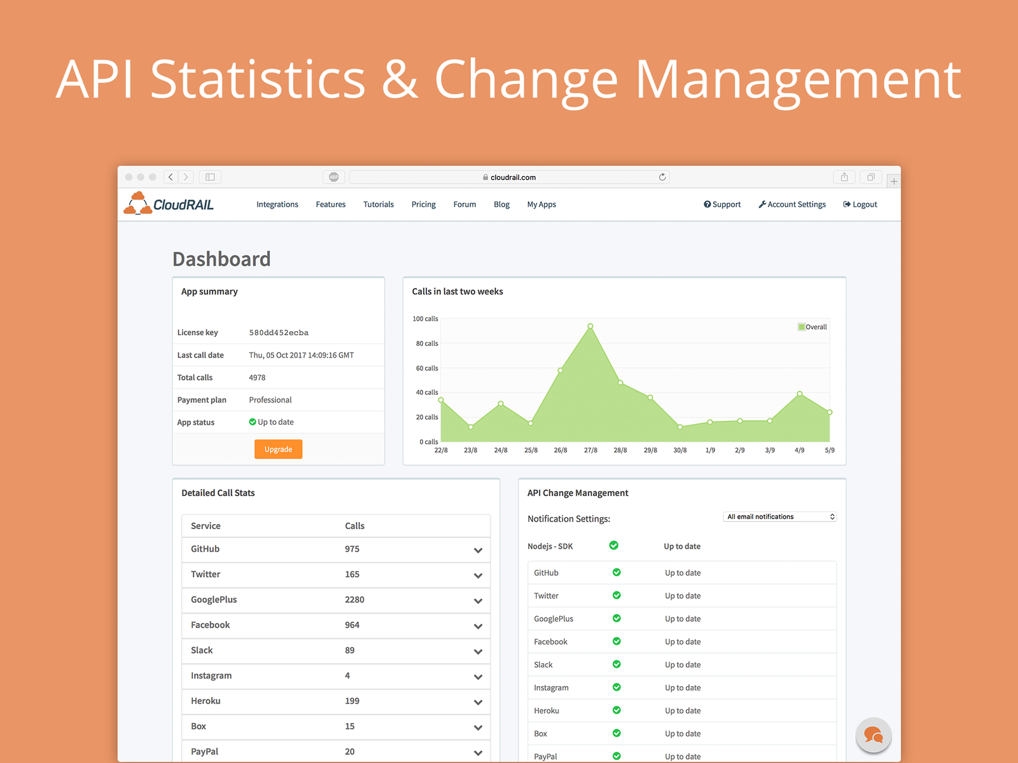Screen dimensions: 1018x763
Task: Expand the Facebook call stats row
Action: pyautogui.click(x=478, y=627)
